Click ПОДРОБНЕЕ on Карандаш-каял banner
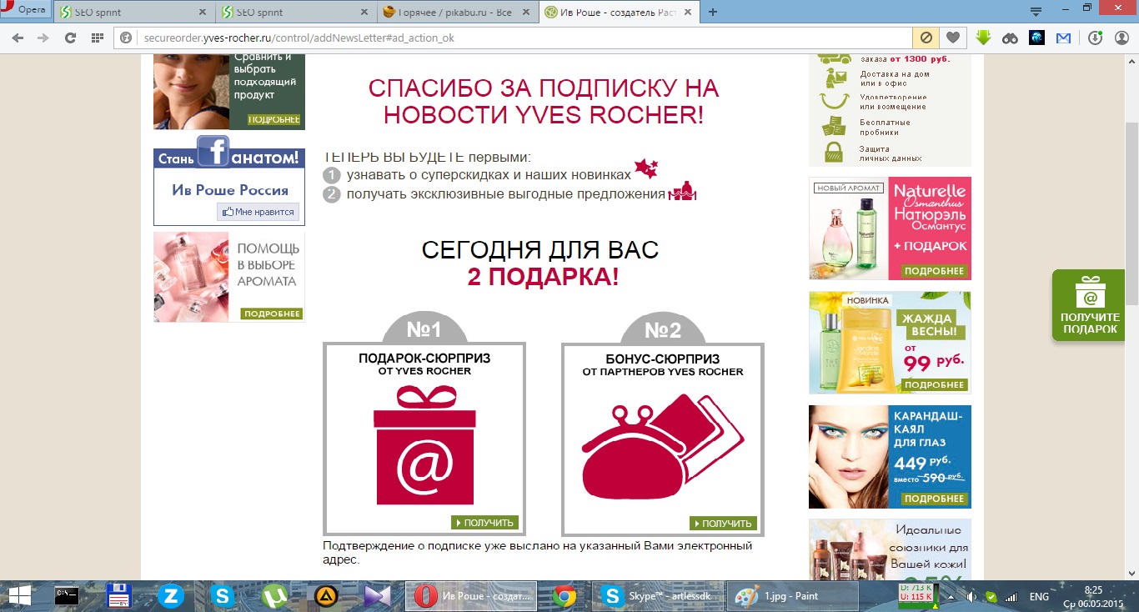The image size is (1139, 612). (x=935, y=499)
